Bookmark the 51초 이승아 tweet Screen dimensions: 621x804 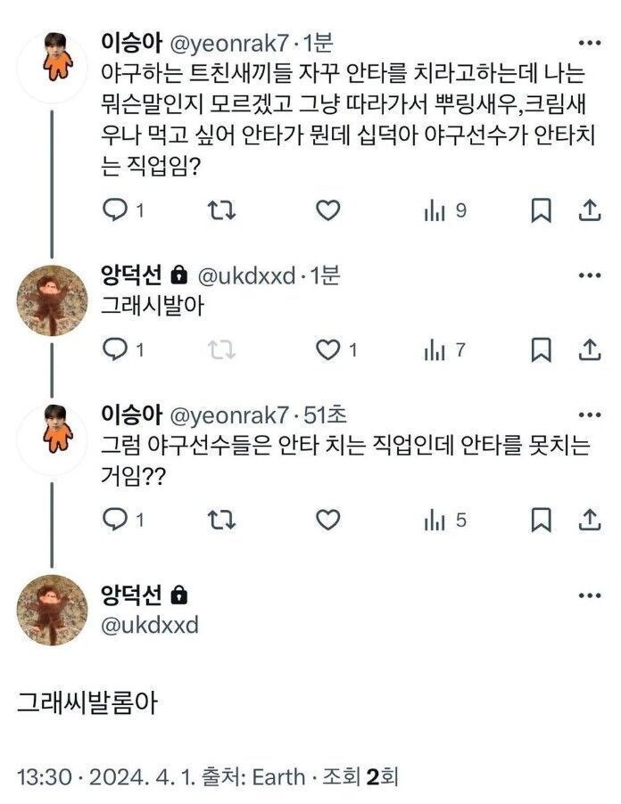541,519
